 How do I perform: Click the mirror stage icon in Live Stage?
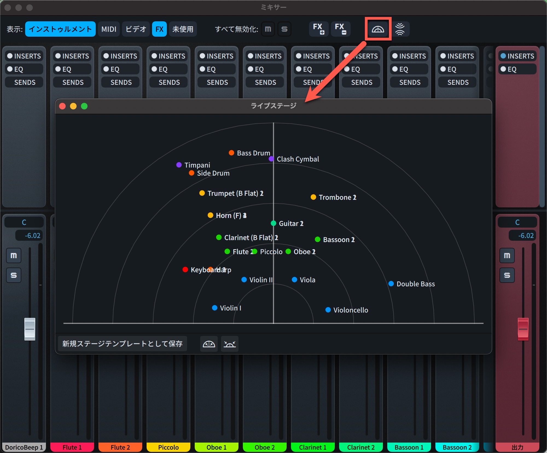[209, 344]
